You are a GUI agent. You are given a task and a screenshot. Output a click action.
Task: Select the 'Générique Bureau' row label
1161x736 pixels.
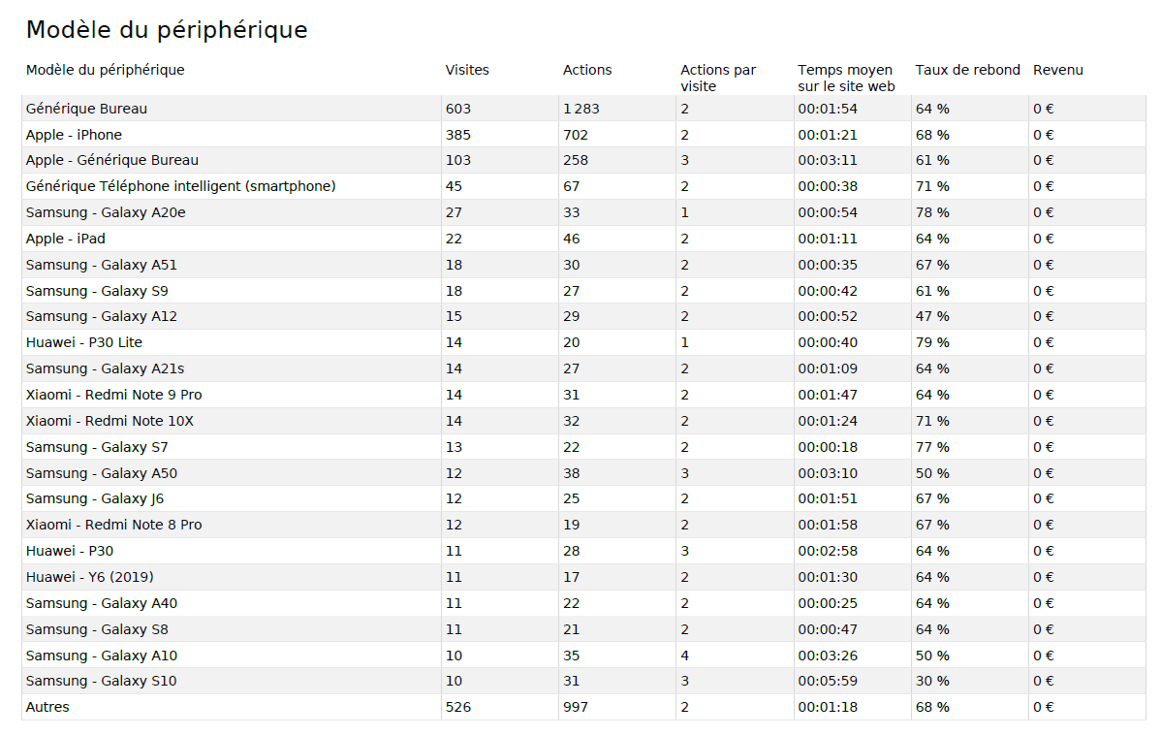[x=86, y=109]
